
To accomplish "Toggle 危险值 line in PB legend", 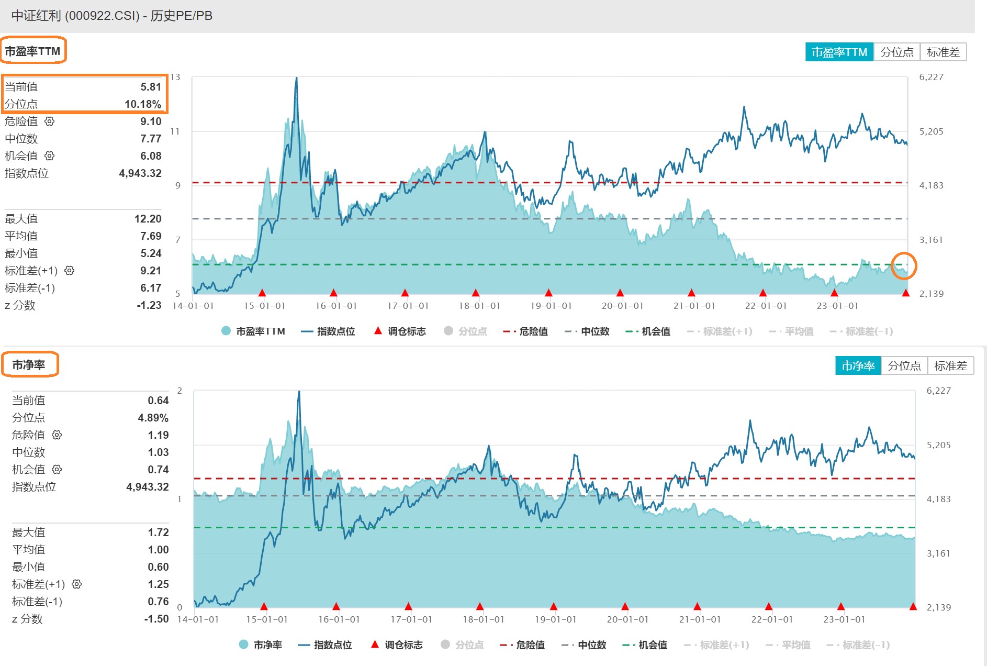I will pos(522,645).
